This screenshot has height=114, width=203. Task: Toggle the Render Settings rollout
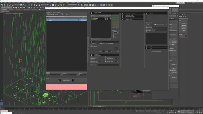pos(105,42)
